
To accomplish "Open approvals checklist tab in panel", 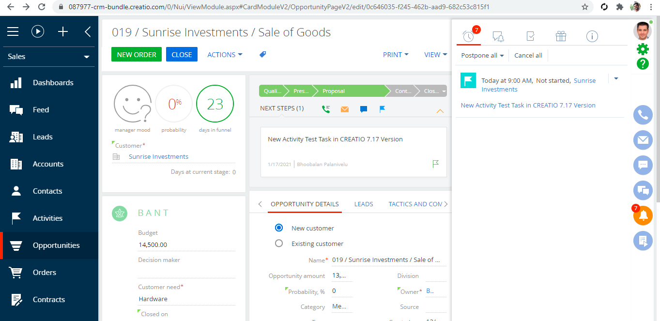I will click(x=530, y=36).
